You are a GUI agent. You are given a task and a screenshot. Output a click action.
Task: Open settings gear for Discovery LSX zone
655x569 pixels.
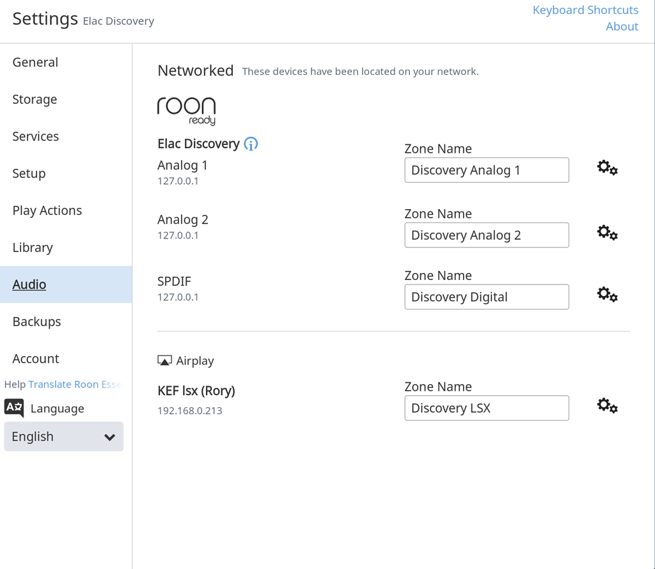click(x=607, y=406)
